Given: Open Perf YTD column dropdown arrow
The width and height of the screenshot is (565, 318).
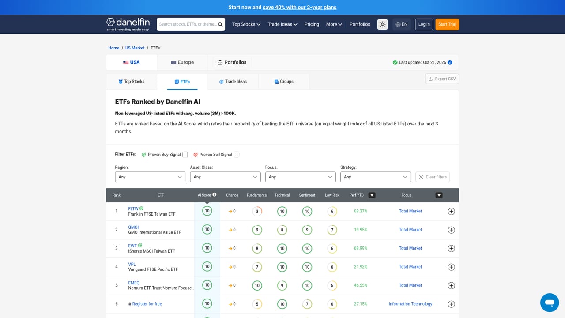Looking at the screenshot, I should (372, 195).
